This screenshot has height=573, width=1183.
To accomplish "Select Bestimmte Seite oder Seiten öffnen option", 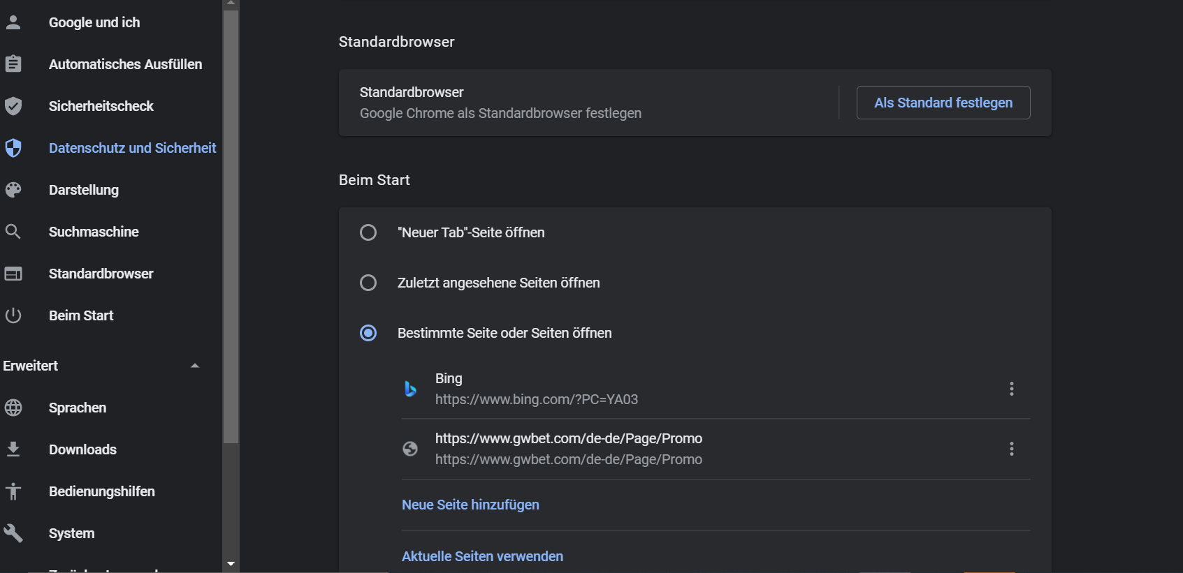I will pos(368,333).
